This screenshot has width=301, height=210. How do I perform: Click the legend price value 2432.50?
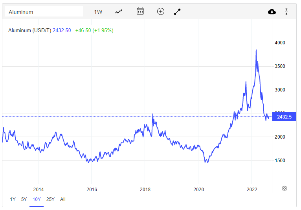tap(62, 31)
